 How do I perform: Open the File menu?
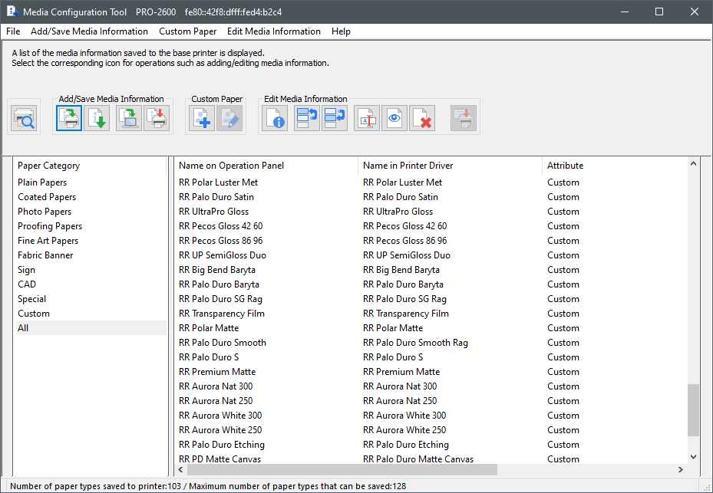click(x=13, y=31)
